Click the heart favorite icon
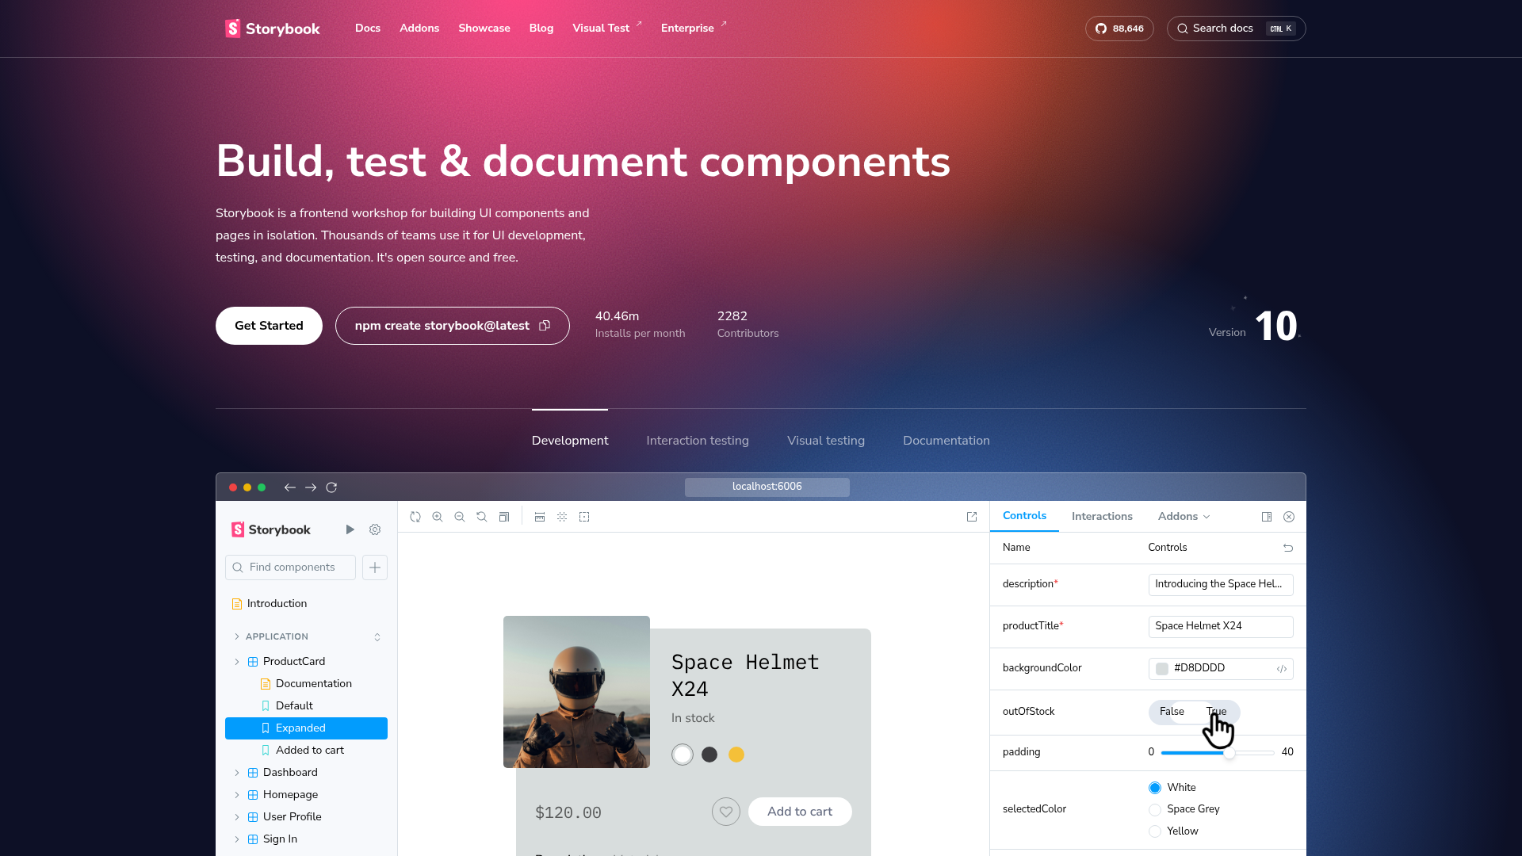The image size is (1522, 856). [x=726, y=812]
